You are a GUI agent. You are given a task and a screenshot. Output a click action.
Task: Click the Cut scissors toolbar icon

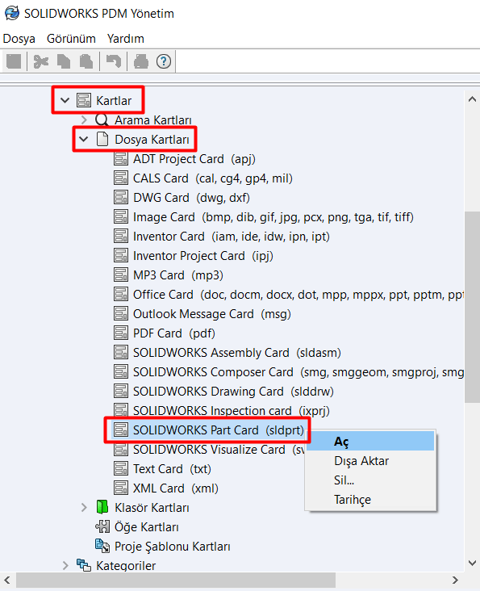40,61
